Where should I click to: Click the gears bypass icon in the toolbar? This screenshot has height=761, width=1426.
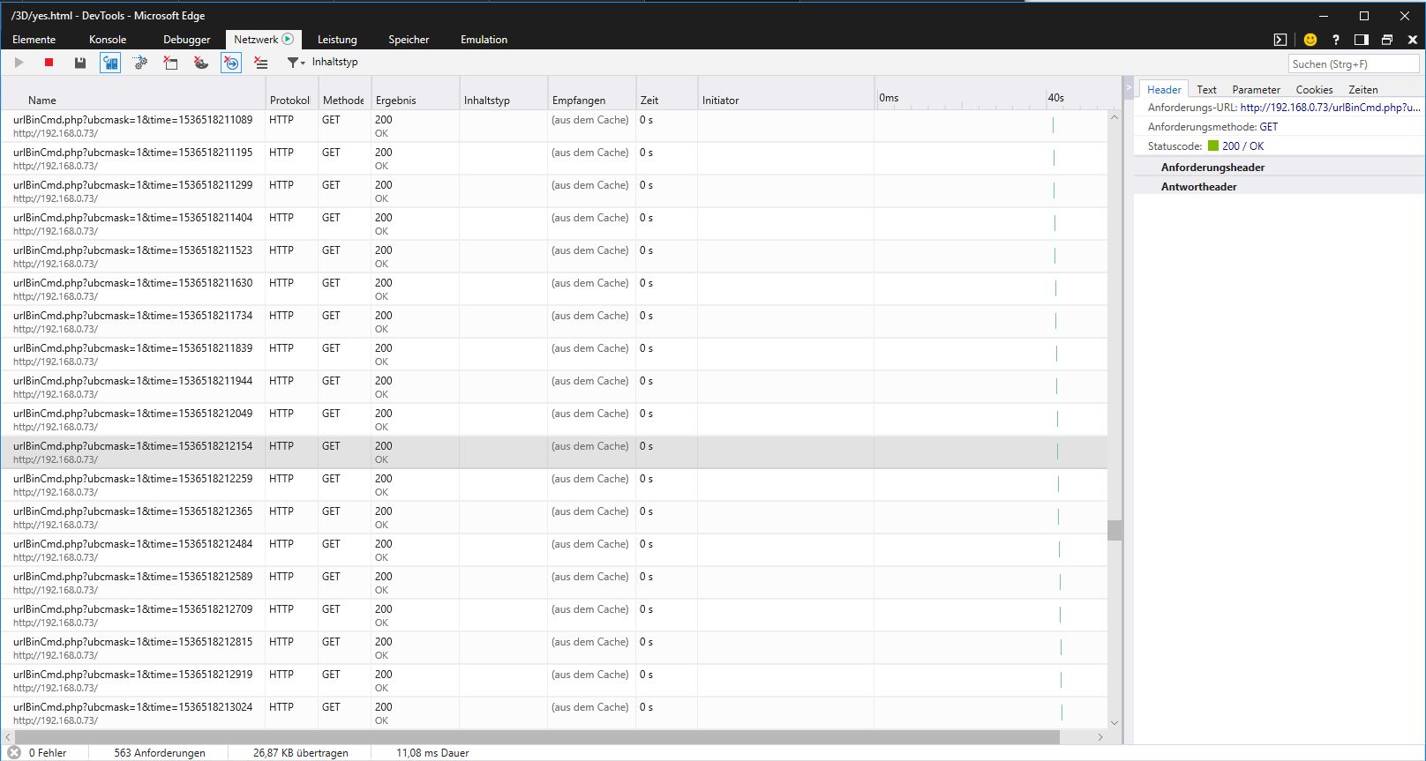140,63
